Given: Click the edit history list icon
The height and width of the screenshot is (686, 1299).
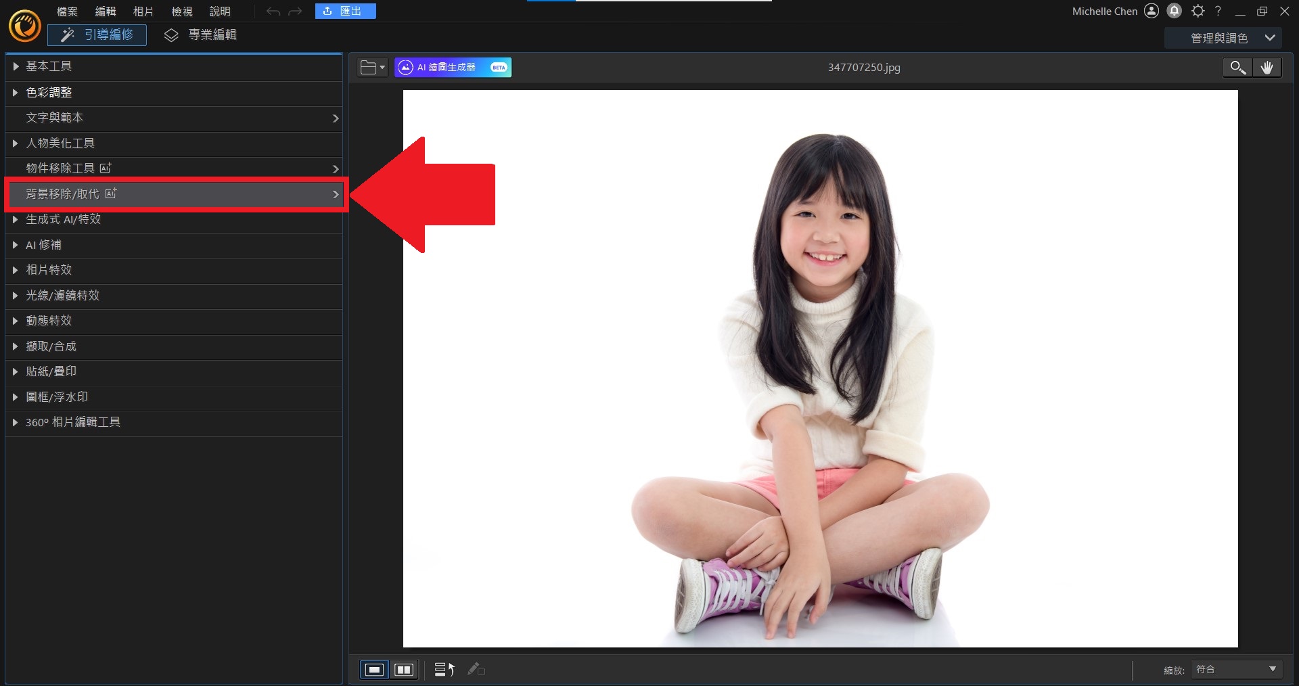Looking at the screenshot, I should coord(444,670).
